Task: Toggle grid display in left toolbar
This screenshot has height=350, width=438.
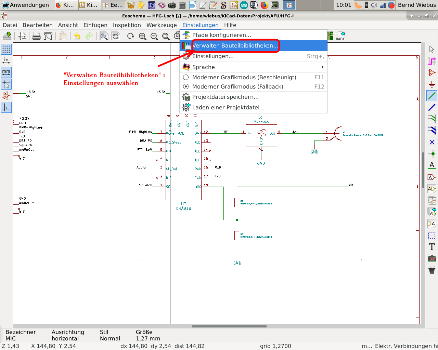Action: 6,49
